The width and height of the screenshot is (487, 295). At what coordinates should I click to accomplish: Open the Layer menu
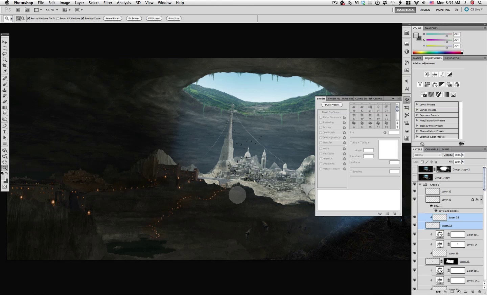79,3
